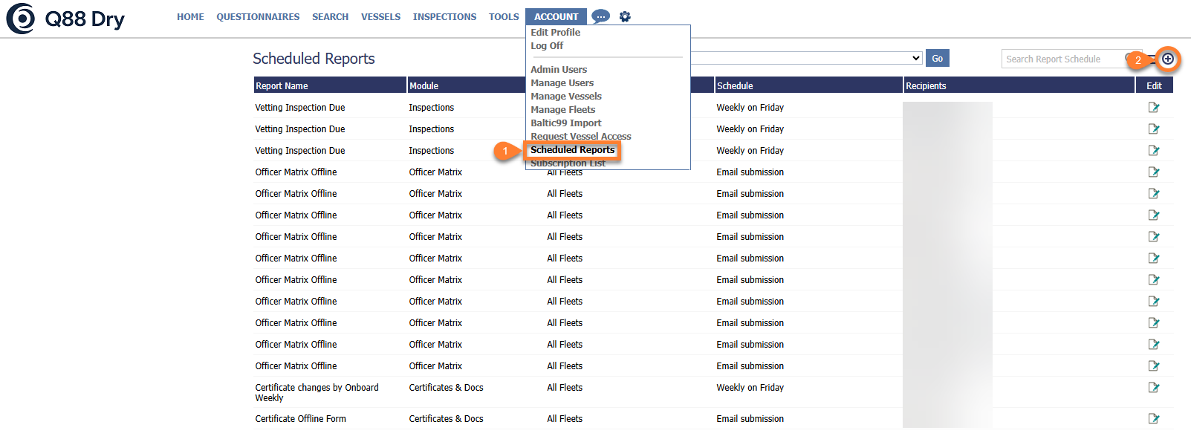Sort by Report Name column header
1191x442 pixels.
[282, 86]
